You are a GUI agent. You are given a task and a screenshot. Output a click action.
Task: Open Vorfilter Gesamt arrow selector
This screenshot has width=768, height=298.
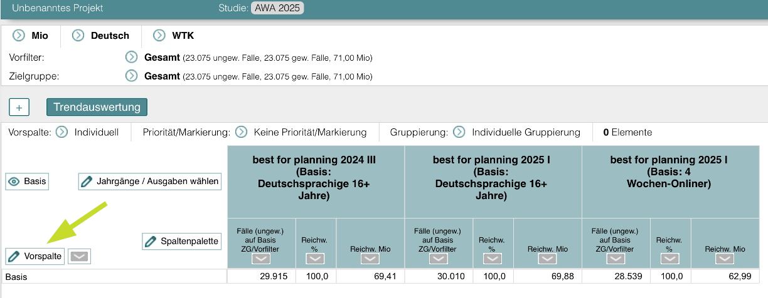[x=131, y=58]
